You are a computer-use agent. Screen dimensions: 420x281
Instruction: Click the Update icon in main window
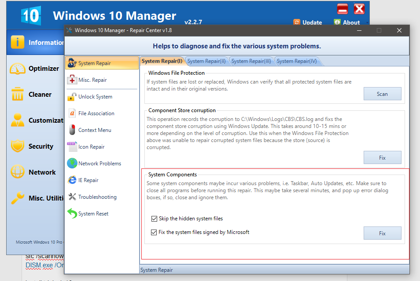(297, 22)
